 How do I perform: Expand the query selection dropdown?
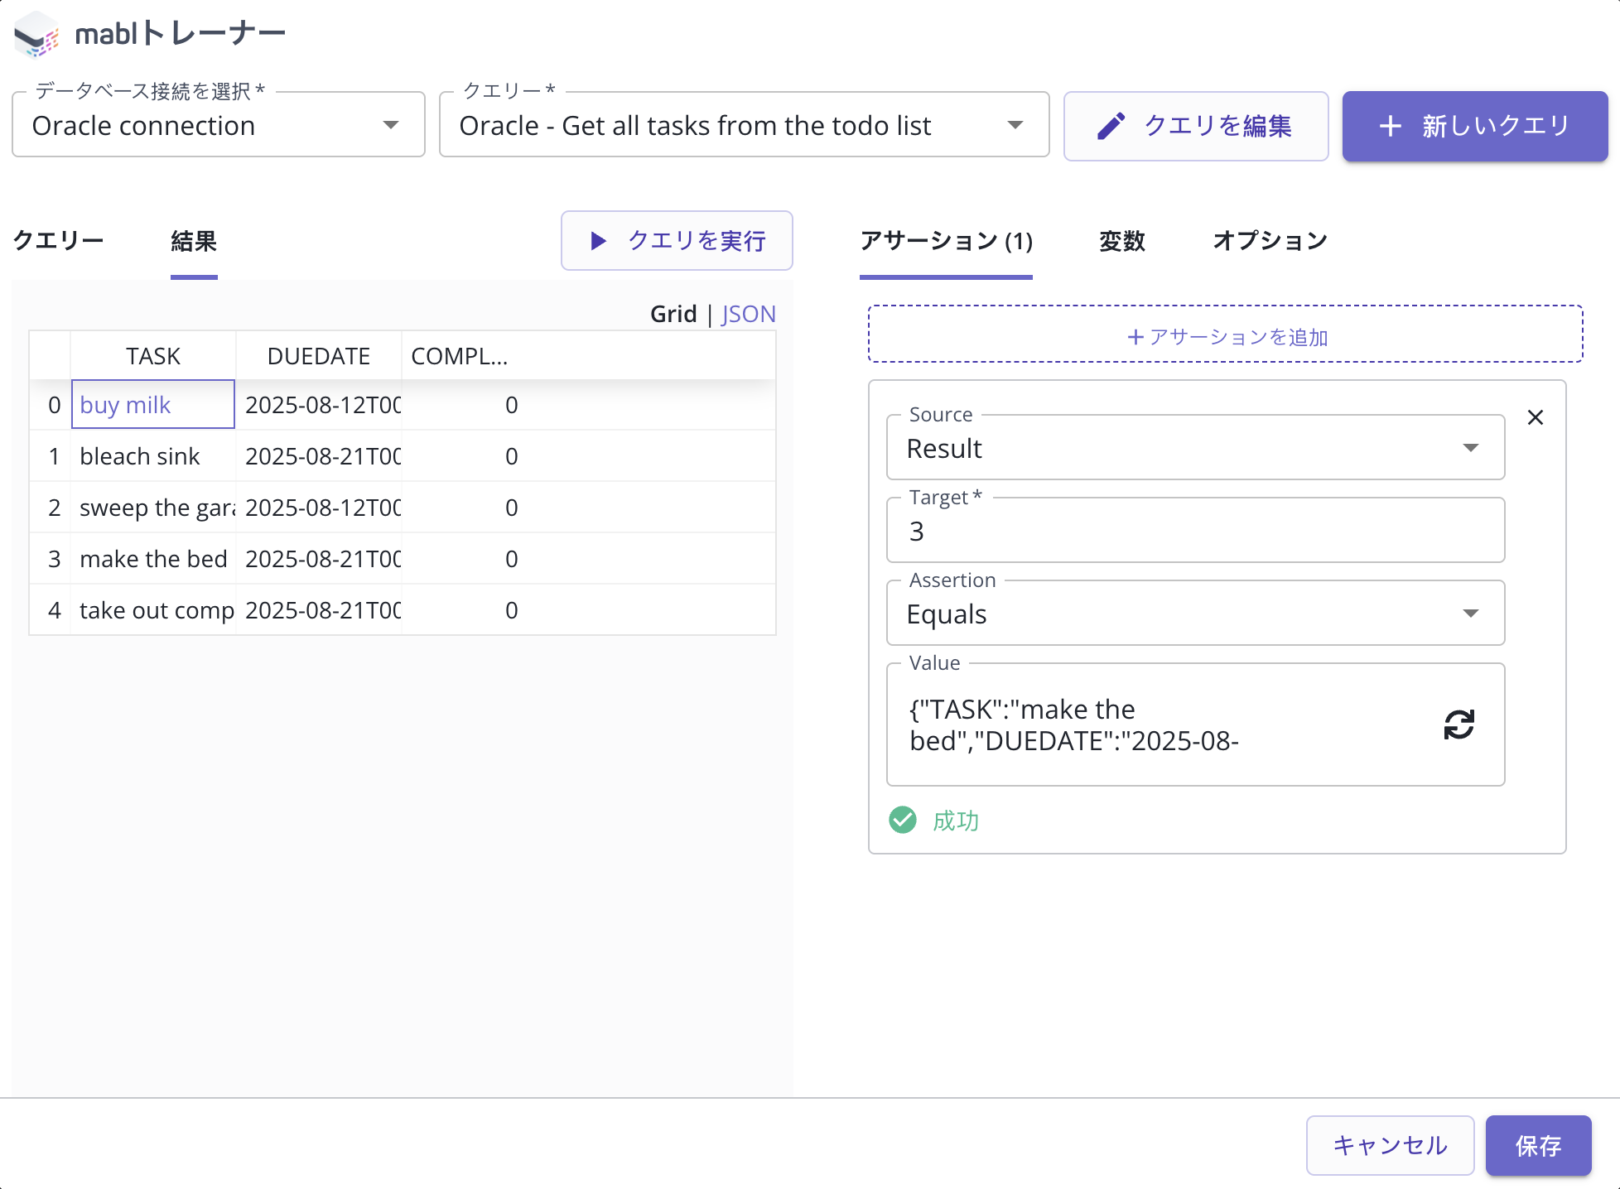pos(744,125)
